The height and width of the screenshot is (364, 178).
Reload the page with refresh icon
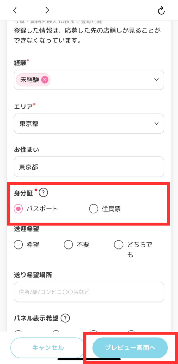161,11
